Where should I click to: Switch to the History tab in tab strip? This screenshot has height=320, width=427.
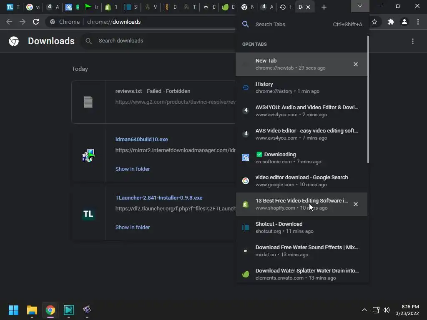point(286,7)
